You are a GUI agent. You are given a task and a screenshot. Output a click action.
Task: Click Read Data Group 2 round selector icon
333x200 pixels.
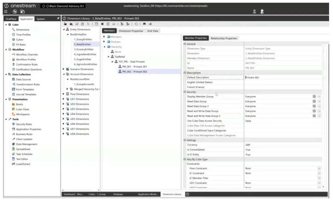pyautogui.click(x=314, y=106)
